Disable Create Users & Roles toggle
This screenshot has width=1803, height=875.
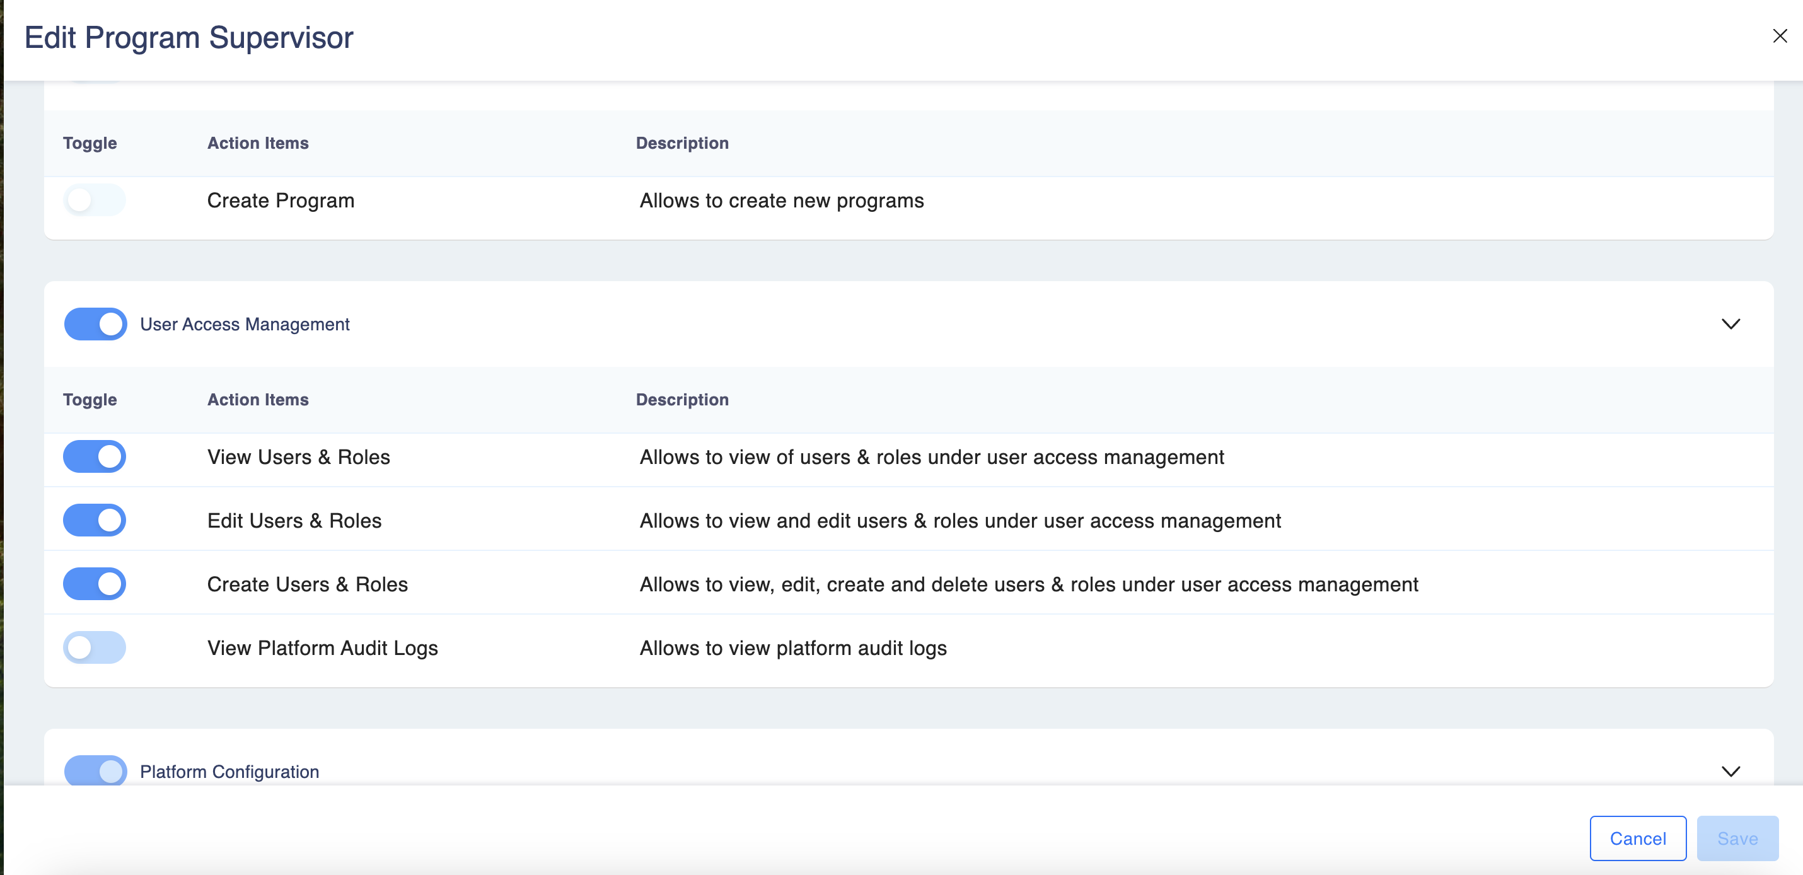coord(95,584)
